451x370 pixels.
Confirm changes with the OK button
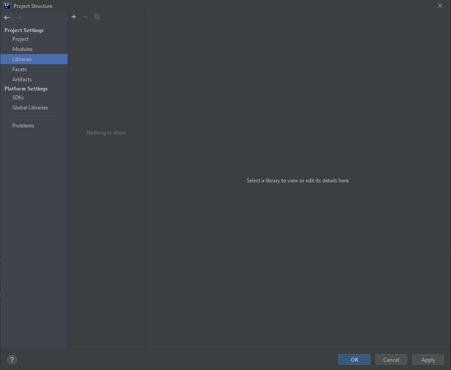pyautogui.click(x=354, y=359)
